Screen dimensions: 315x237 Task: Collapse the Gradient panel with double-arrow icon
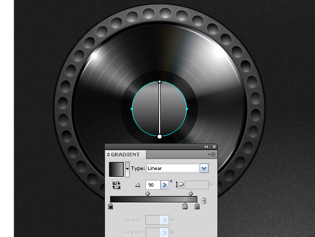coord(206,146)
